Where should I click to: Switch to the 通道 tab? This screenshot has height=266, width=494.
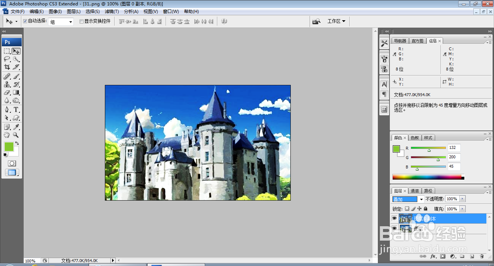point(415,191)
